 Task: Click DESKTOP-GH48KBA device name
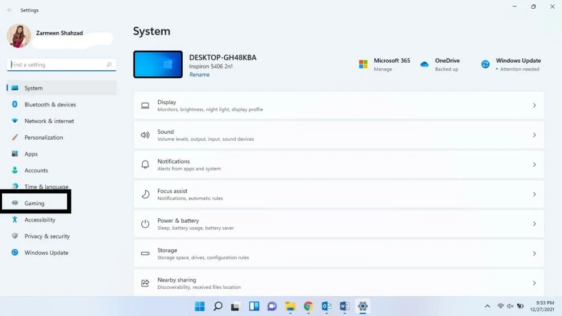pyautogui.click(x=223, y=57)
